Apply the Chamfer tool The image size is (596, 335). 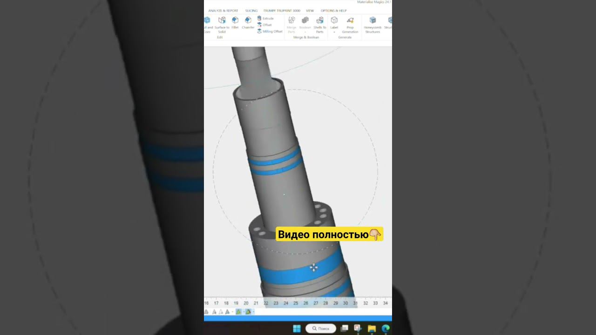248,23
